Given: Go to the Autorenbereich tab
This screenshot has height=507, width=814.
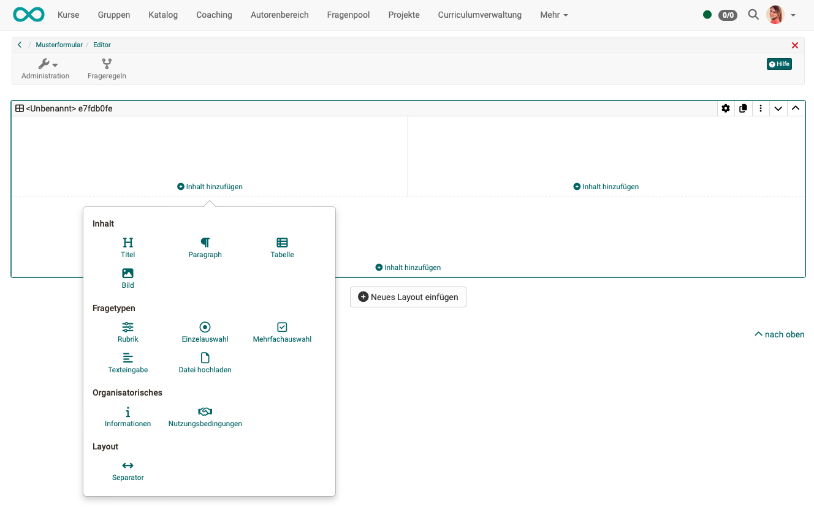Looking at the screenshot, I should point(280,15).
